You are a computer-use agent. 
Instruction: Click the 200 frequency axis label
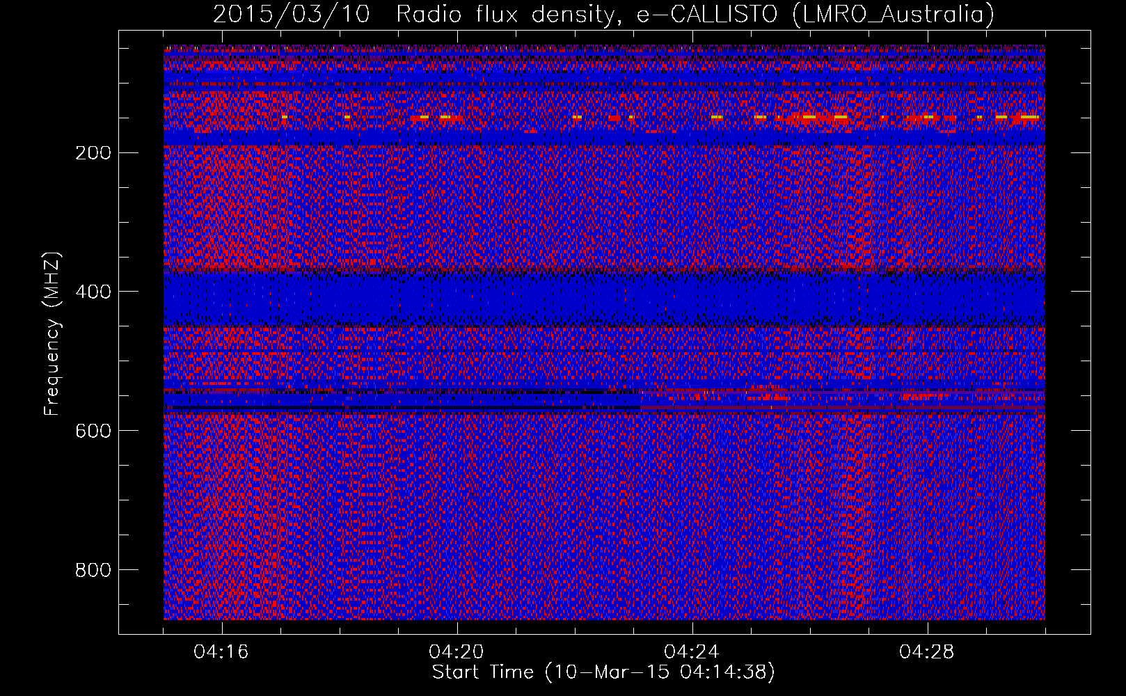(x=93, y=153)
